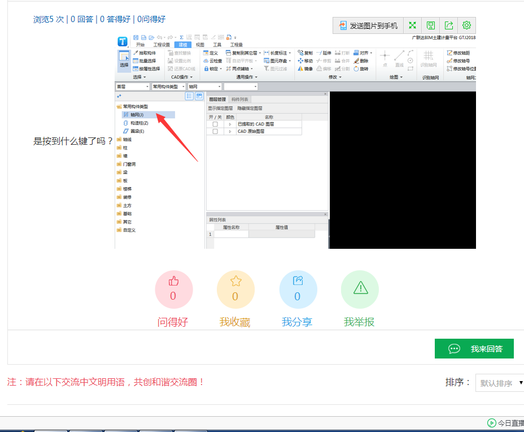
Task: Open the 首层 floor combo box
Action: (x=133, y=87)
